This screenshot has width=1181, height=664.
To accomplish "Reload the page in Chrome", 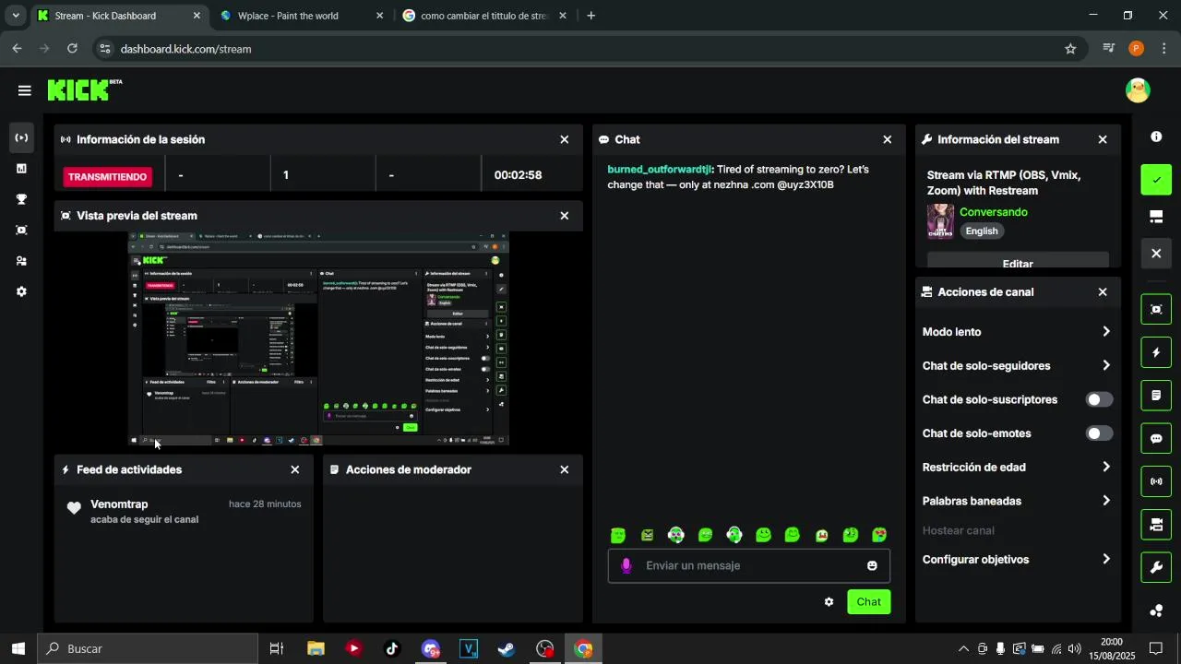I will 73,49.
